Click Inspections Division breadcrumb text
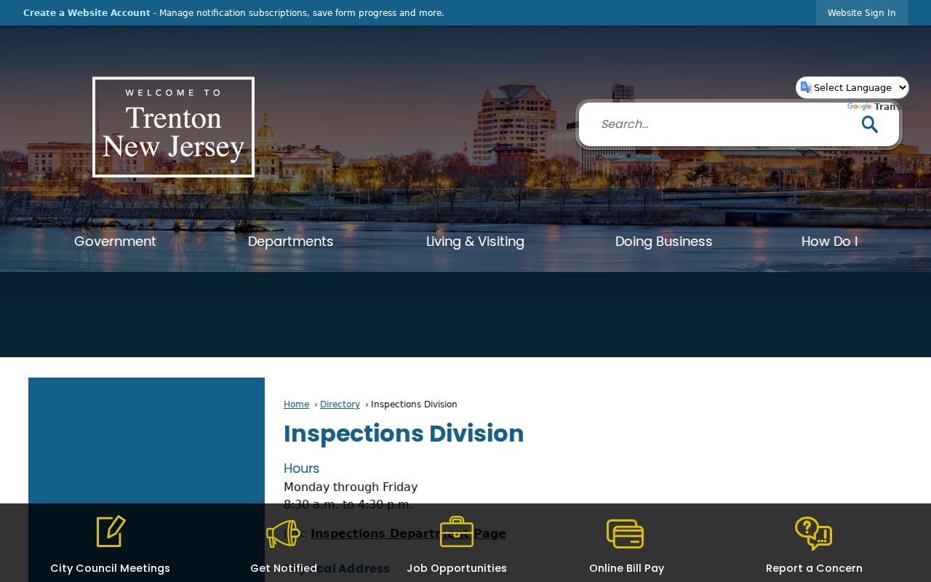The height and width of the screenshot is (582, 931). (414, 404)
